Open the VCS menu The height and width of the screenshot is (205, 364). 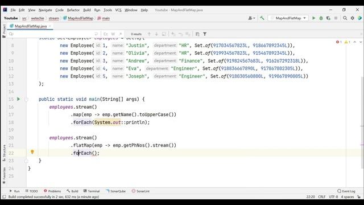click(118, 10)
